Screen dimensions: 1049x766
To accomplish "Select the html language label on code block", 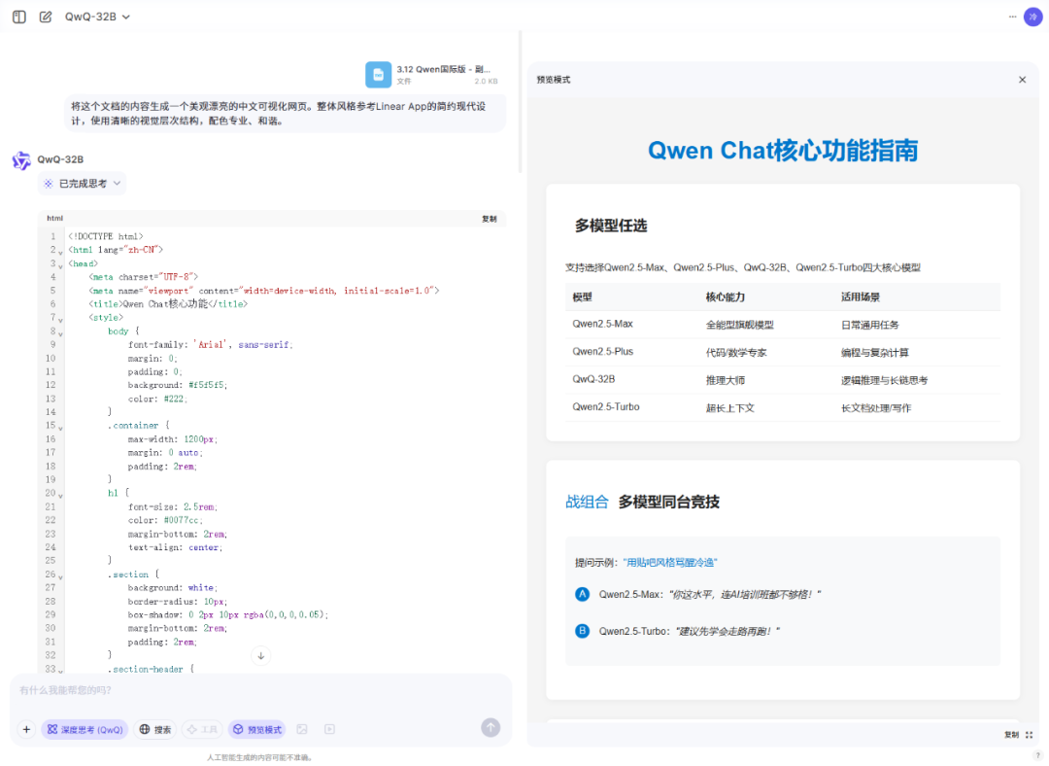I will [54, 218].
